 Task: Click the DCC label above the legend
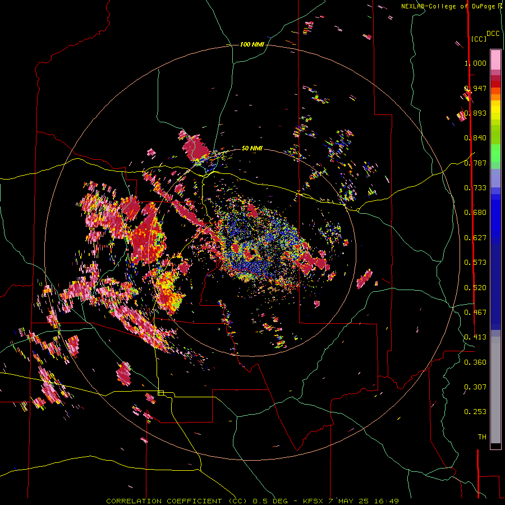click(493, 34)
